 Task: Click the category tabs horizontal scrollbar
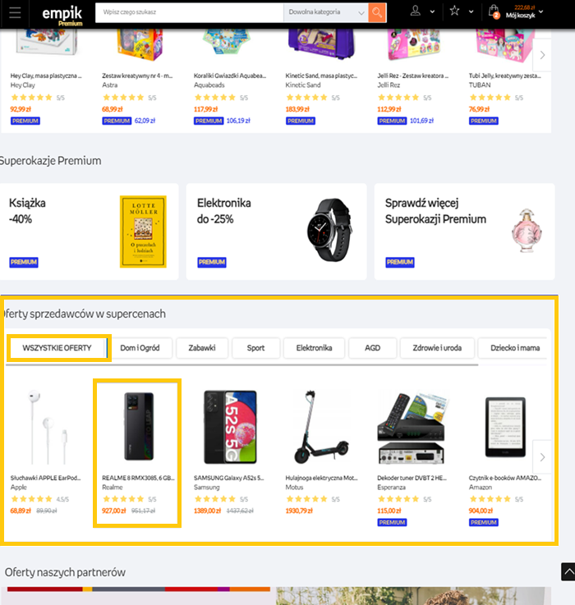tap(242, 364)
